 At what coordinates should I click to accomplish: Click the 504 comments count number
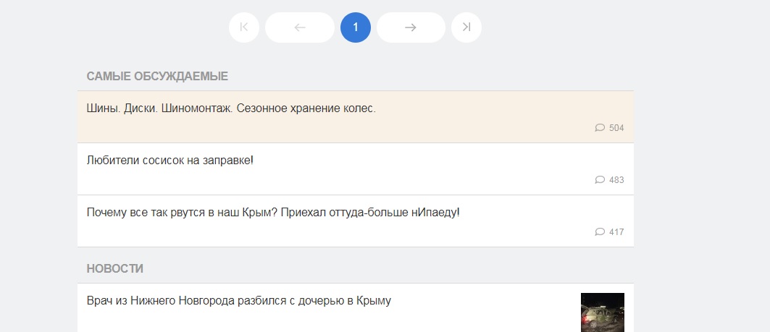tap(616, 128)
